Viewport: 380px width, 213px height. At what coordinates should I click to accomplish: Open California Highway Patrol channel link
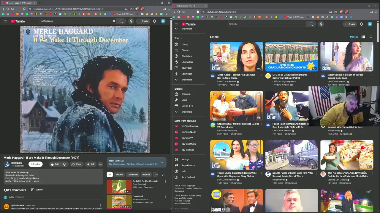[x=284, y=81]
